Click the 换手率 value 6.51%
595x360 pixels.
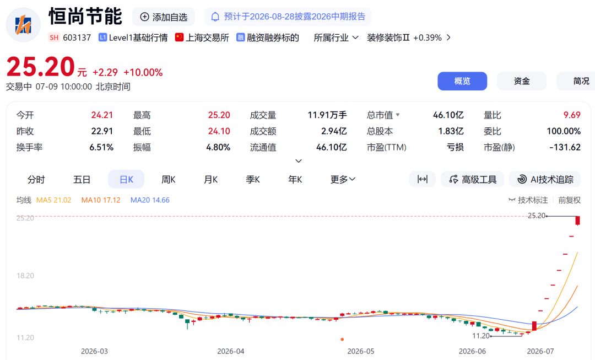coord(101,147)
